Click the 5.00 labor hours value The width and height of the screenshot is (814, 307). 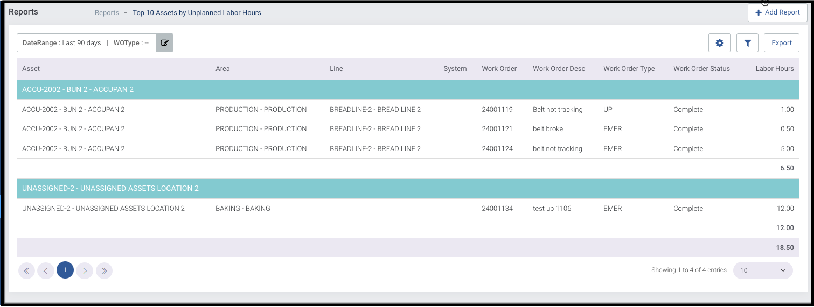click(x=787, y=149)
